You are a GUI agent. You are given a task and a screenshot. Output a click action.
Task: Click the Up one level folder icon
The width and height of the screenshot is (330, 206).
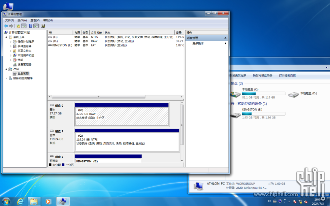pos(18,26)
